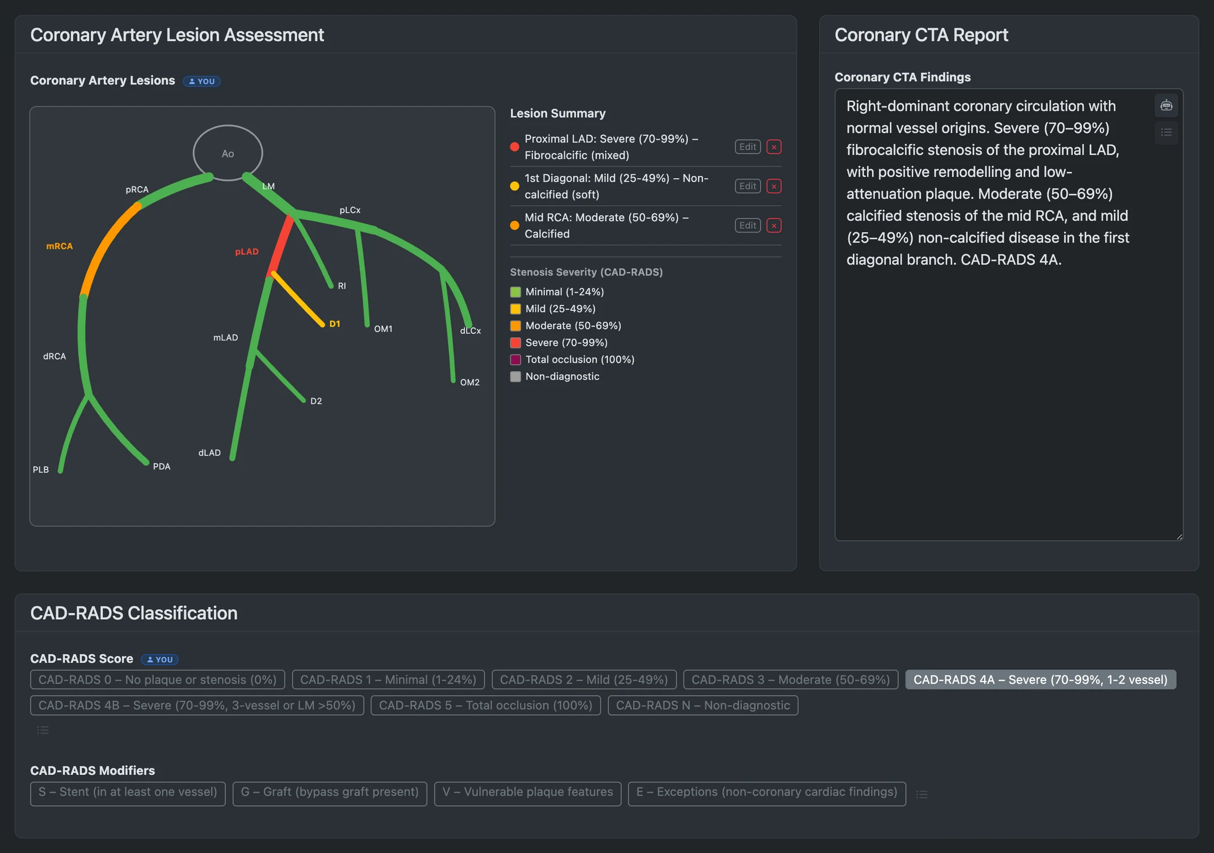Click the findings textarea resize handle
Image resolution: width=1214 pixels, height=853 pixels.
coord(1179,537)
